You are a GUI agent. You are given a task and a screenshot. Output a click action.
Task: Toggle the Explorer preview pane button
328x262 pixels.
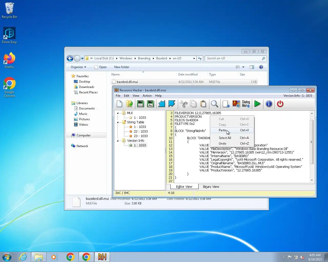[252, 67]
